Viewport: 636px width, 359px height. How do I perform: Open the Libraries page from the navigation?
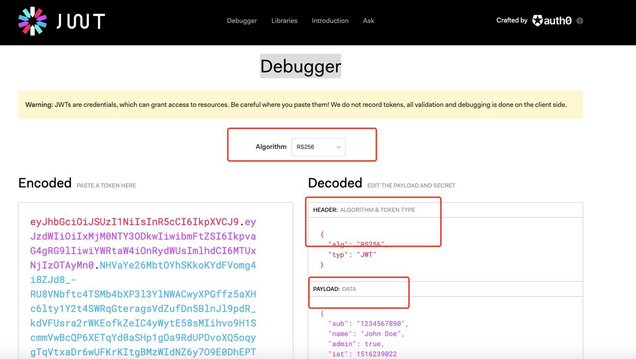tap(284, 20)
